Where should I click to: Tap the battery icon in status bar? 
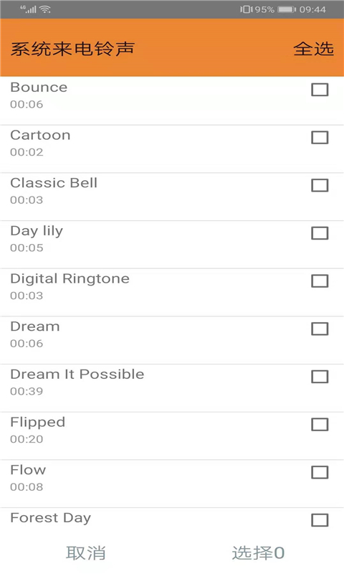click(287, 9)
